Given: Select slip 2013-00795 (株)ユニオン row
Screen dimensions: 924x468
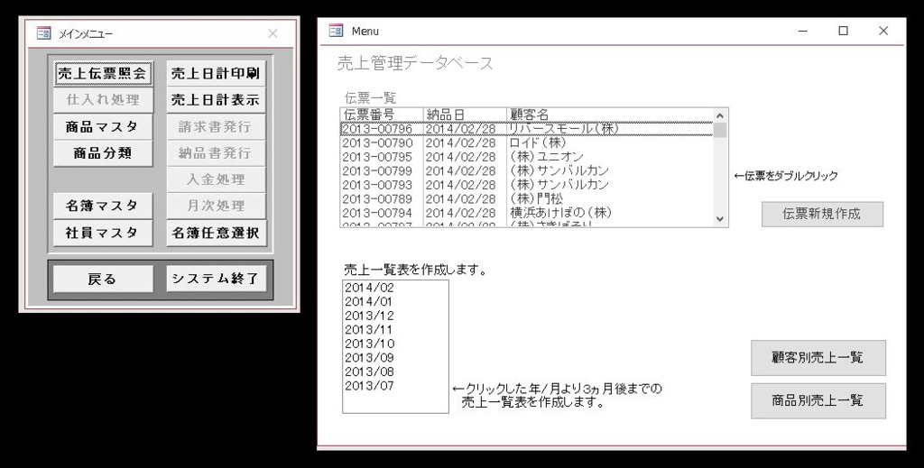Looking at the screenshot, I should 528,157.
